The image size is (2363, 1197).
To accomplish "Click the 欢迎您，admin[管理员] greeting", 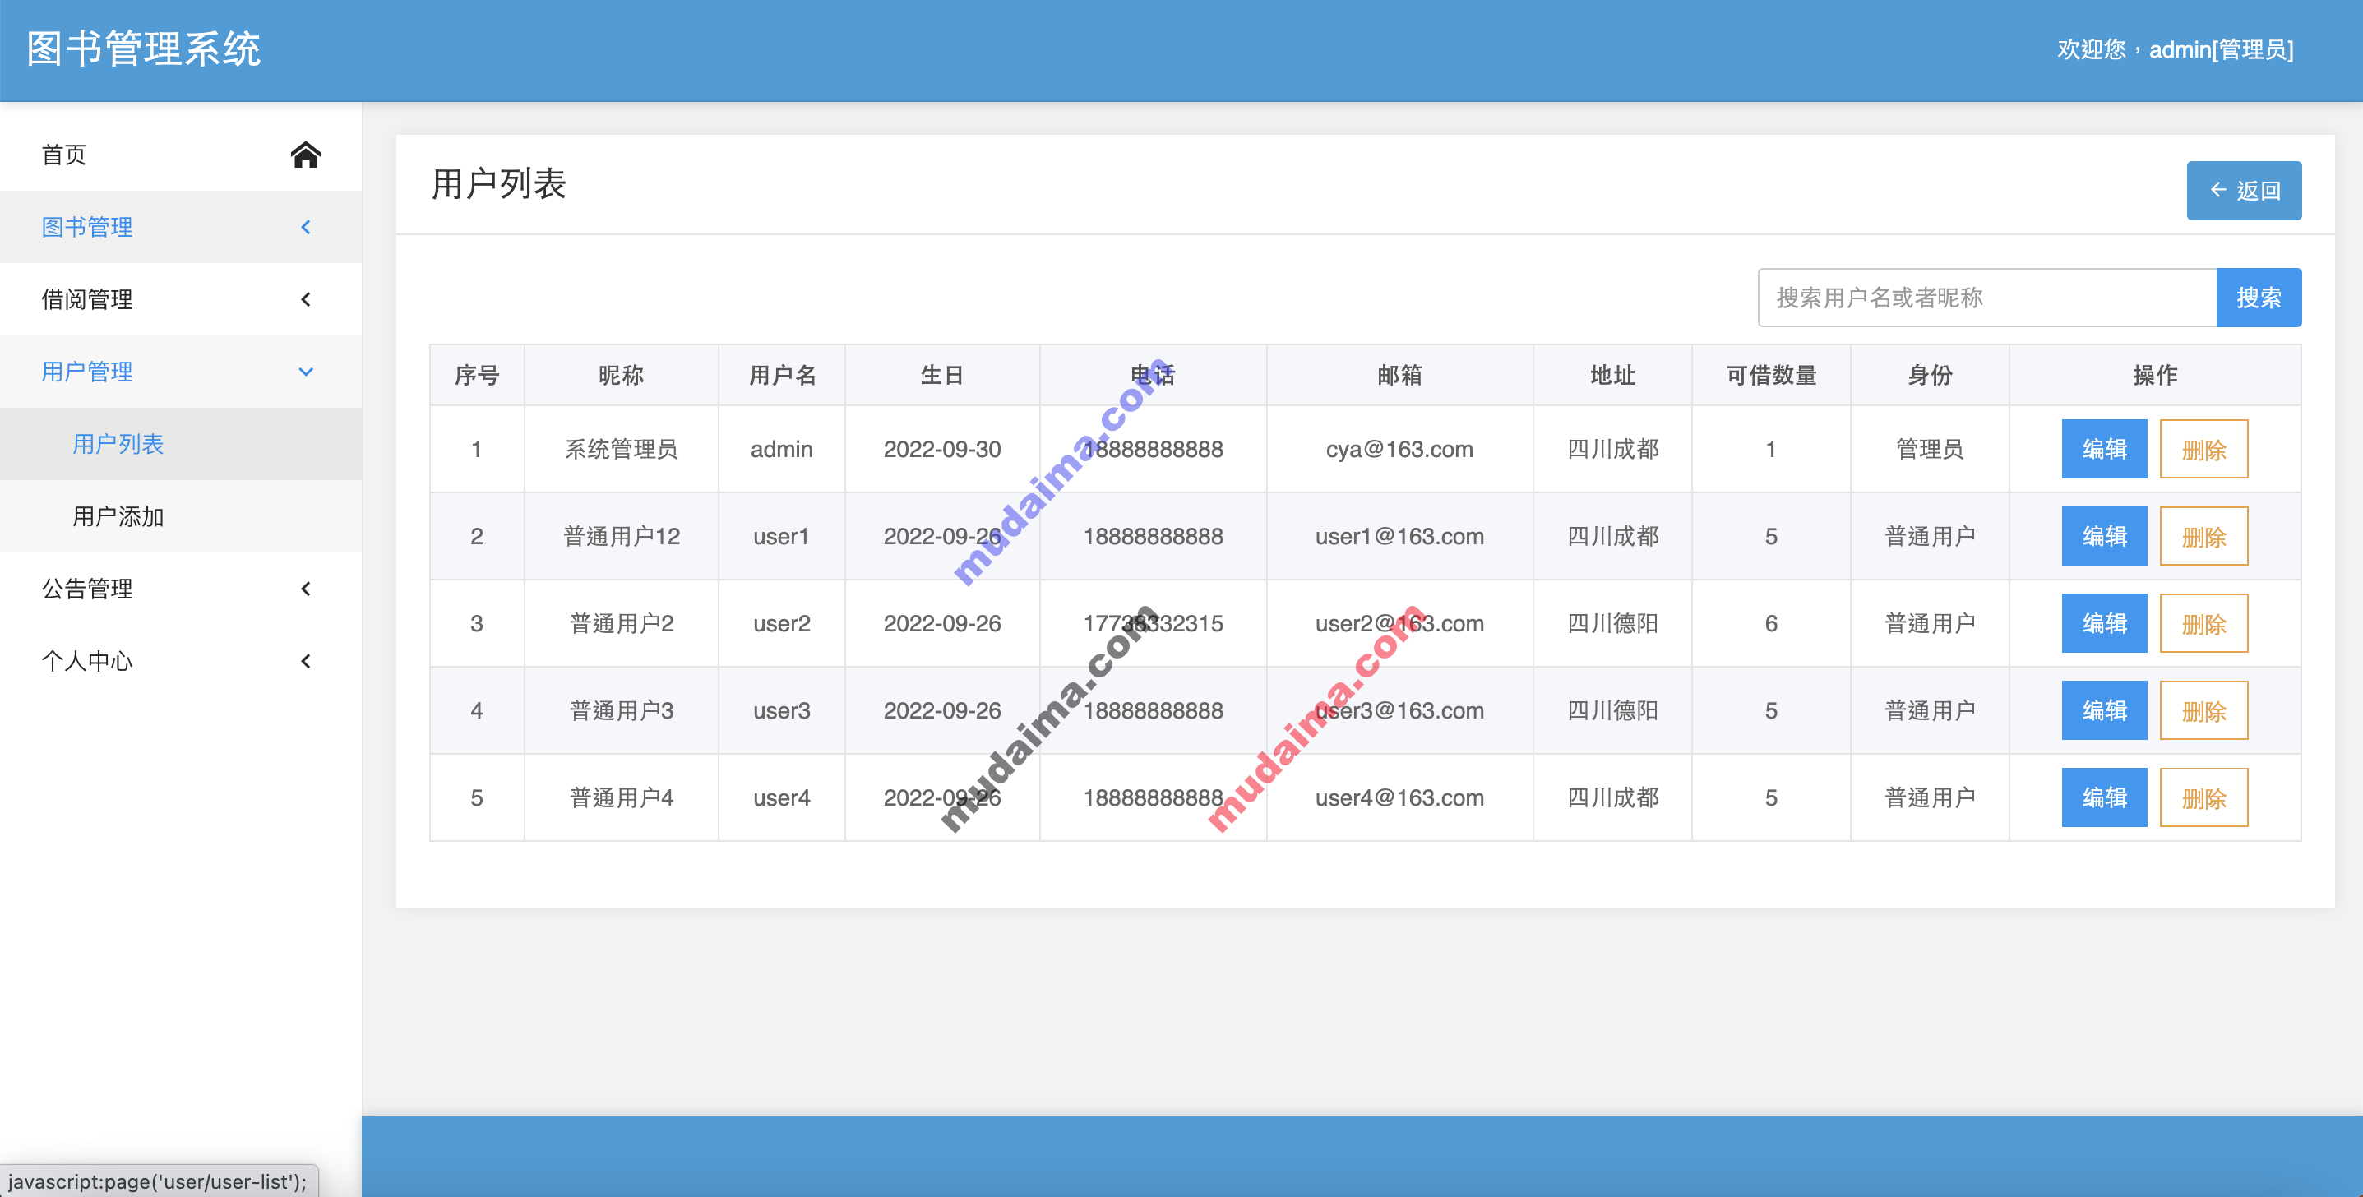I will pos(2175,49).
